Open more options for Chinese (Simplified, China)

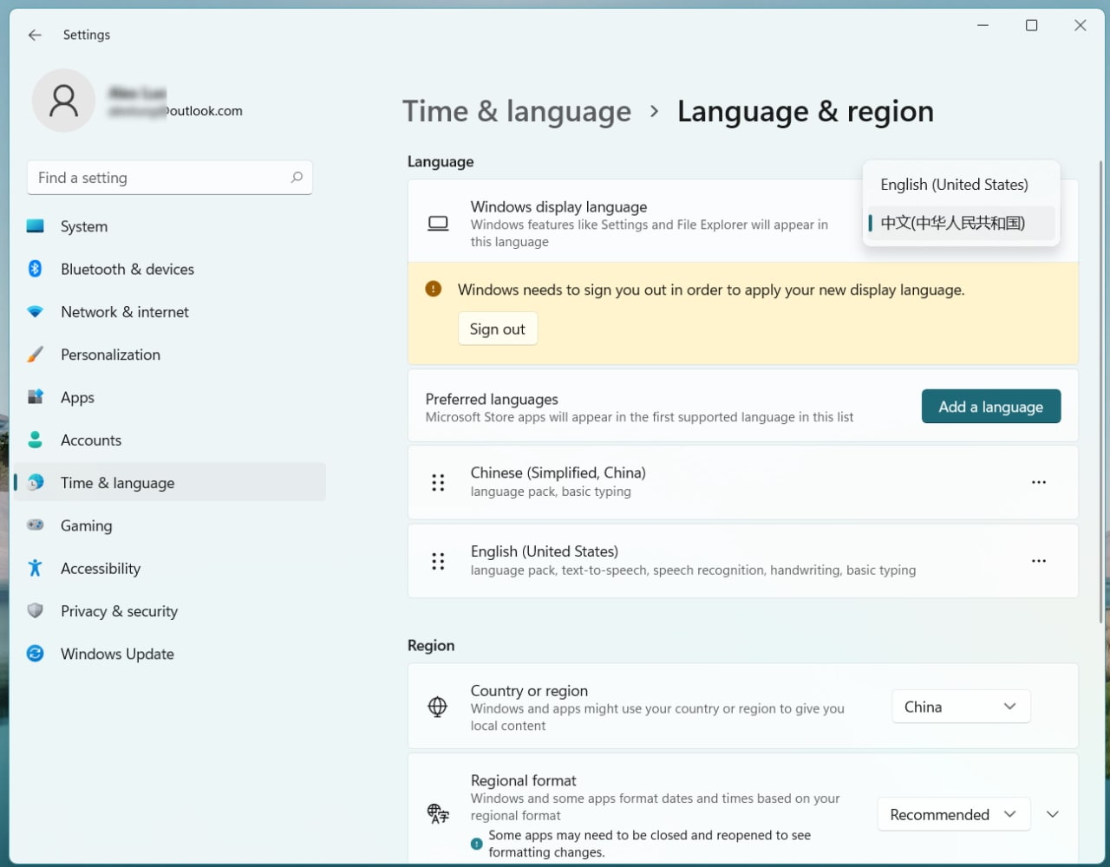click(1038, 482)
